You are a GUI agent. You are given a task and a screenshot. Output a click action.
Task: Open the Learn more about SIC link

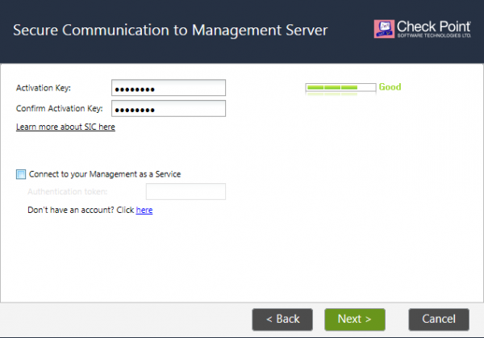[65, 127]
